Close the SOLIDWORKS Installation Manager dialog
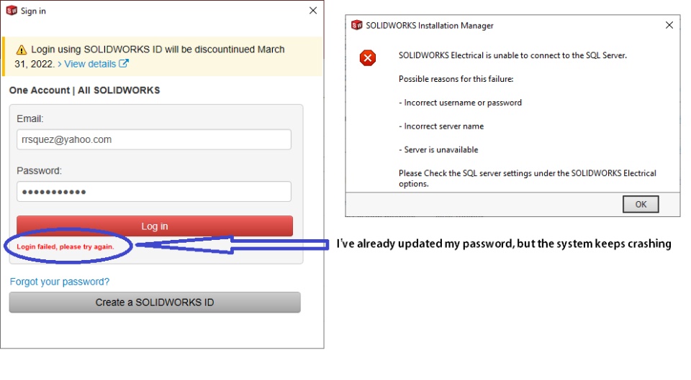This screenshot has height=380, width=691. (x=669, y=25)
